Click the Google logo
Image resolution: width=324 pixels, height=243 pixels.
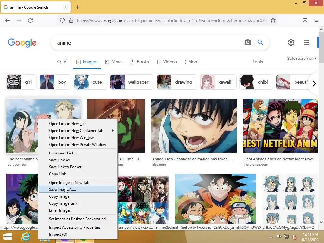pos(22,43)
